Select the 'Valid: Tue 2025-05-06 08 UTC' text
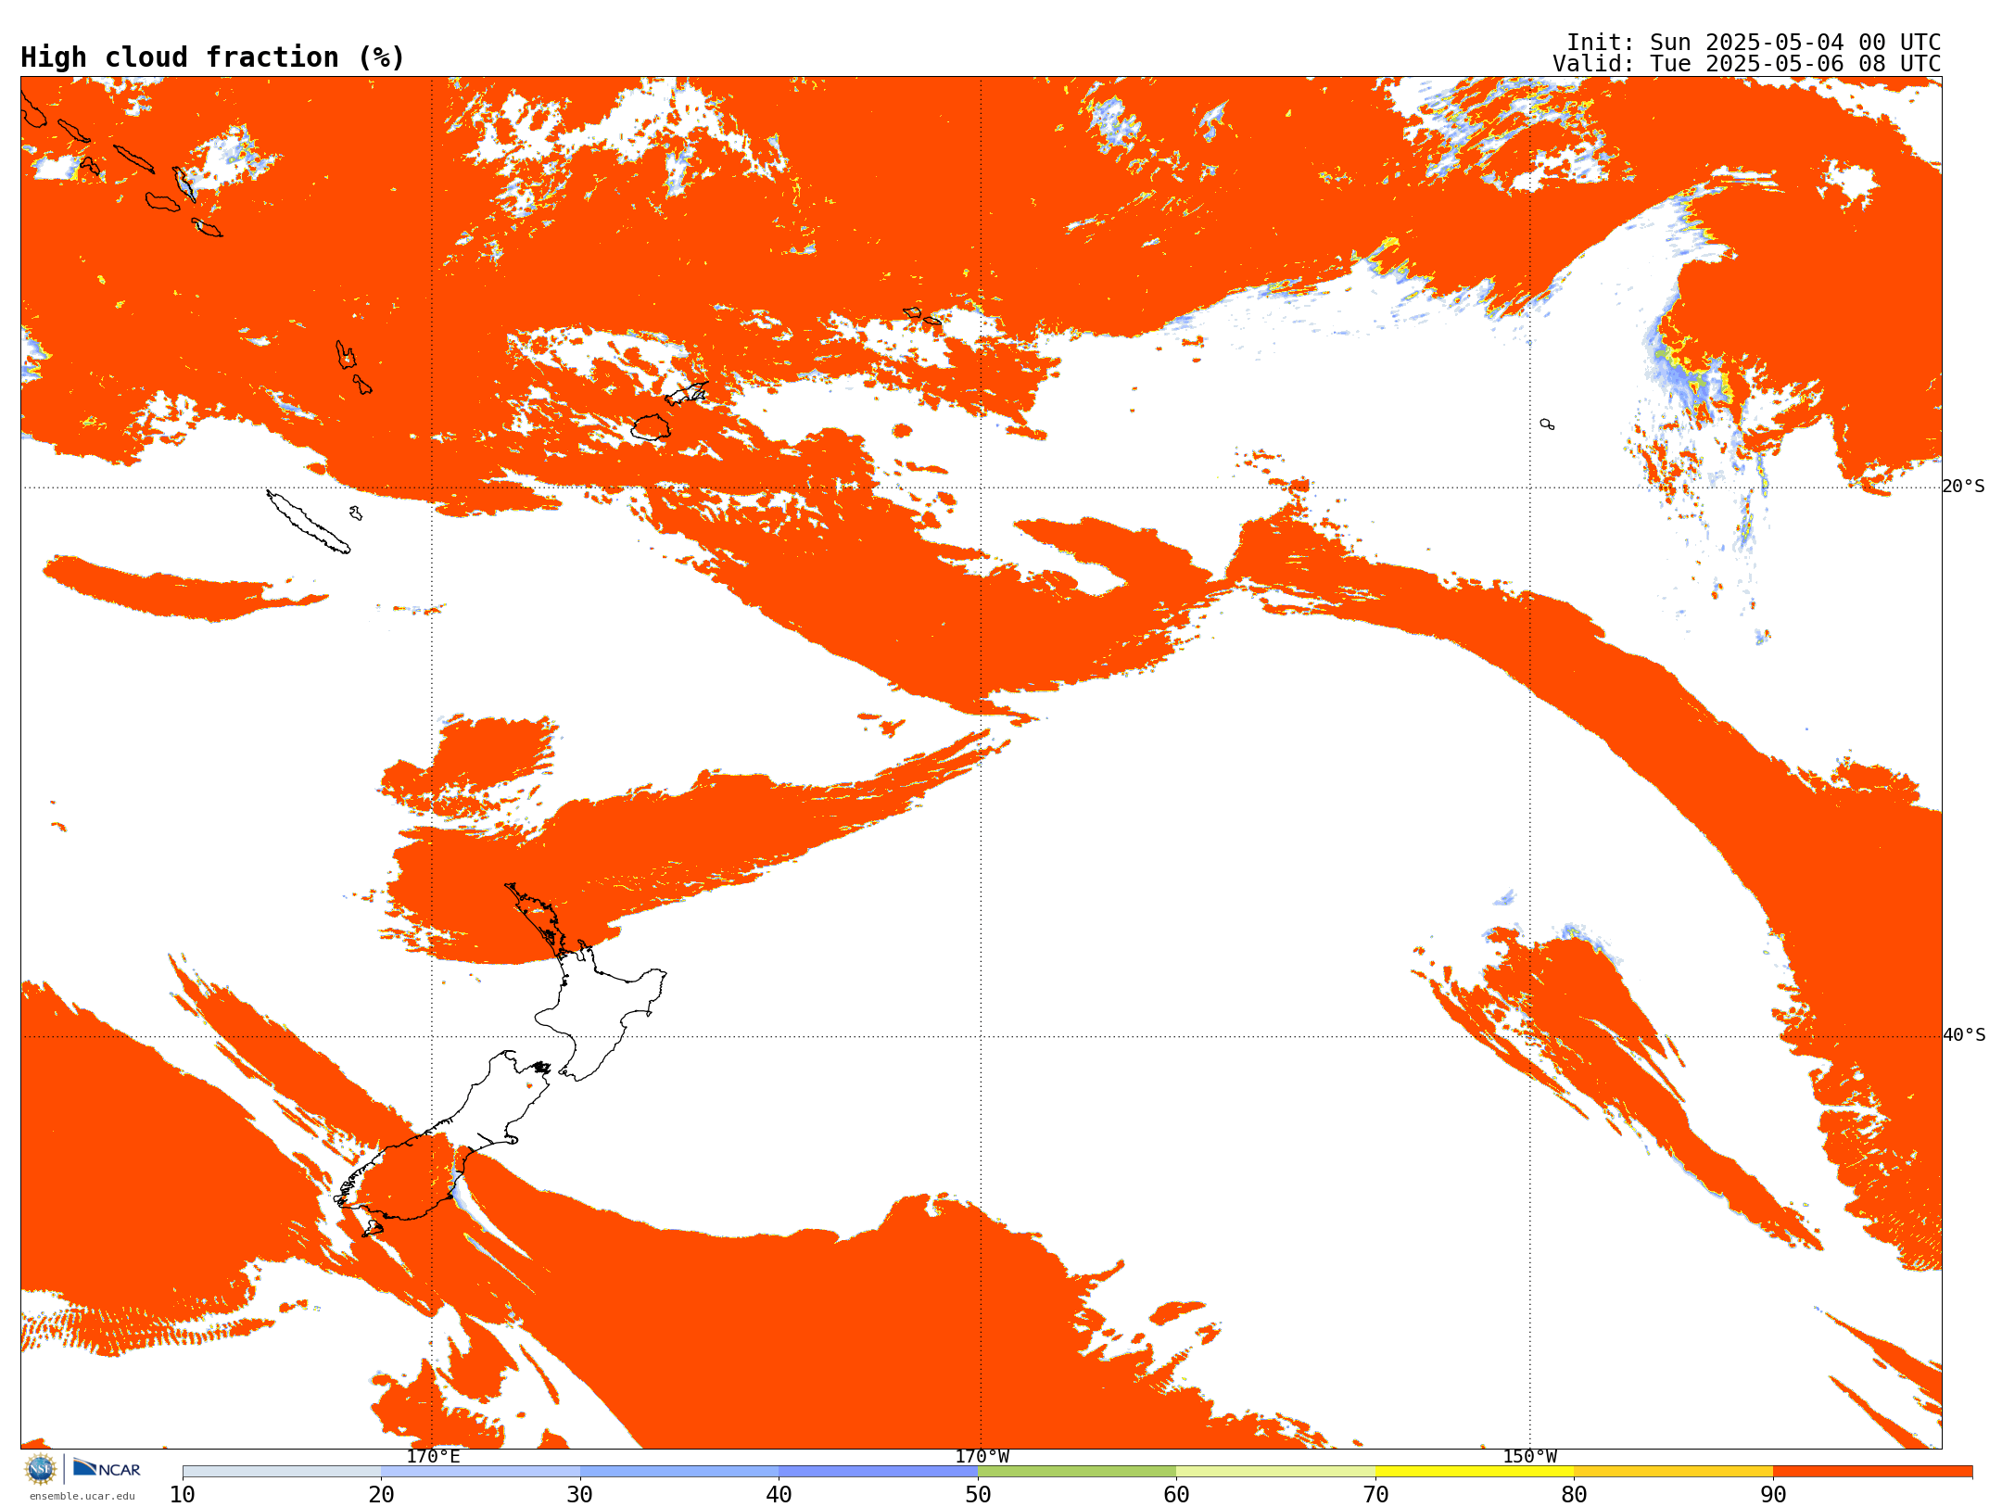Image resolution: width=2002 pixels, height=1507 pixels. click(1746, 64)
